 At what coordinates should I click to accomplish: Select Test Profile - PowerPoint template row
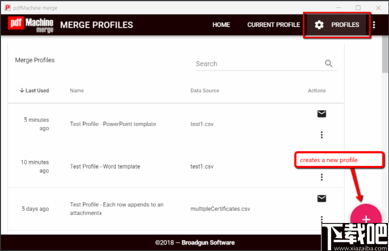point(113,124)
